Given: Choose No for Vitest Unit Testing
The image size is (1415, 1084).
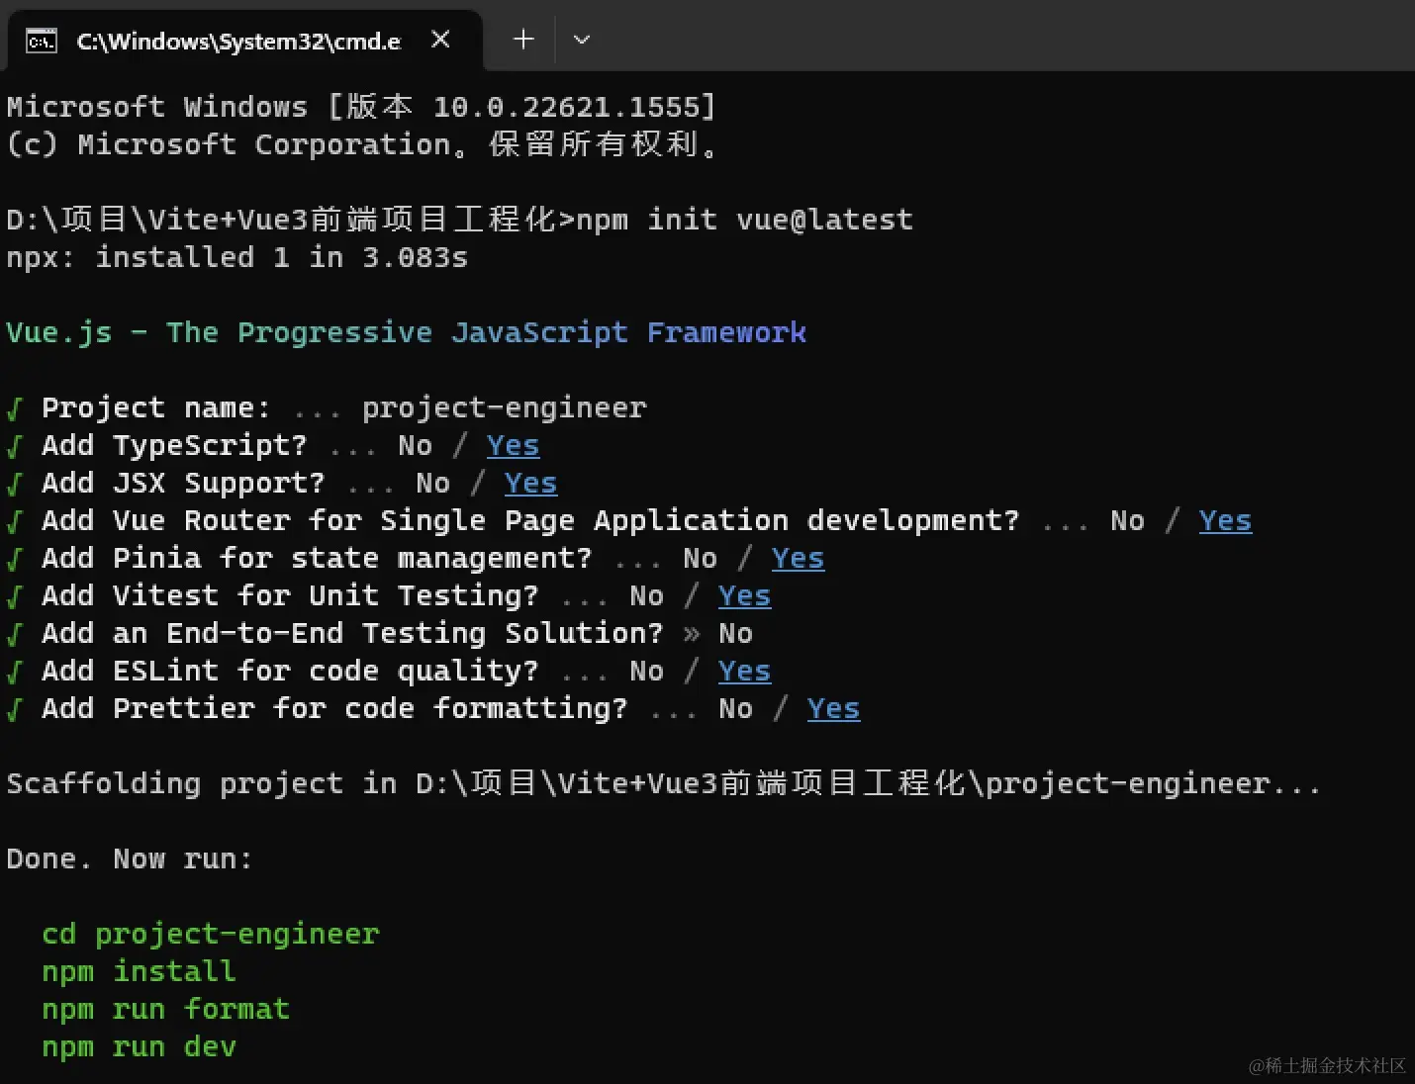Looking at the screenshot, I should pyautogui.click(x=646, y=596).
